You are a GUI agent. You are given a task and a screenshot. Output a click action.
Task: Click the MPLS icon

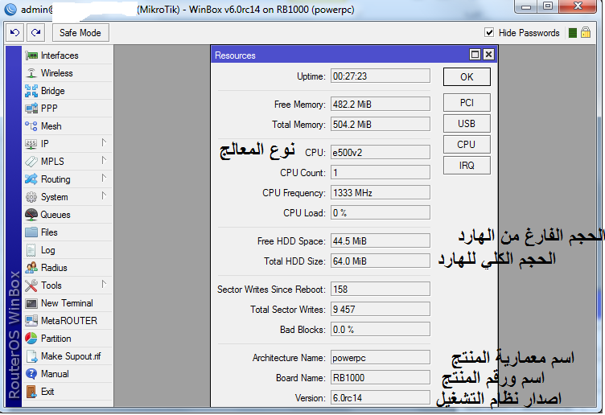[x=31, y=162]
